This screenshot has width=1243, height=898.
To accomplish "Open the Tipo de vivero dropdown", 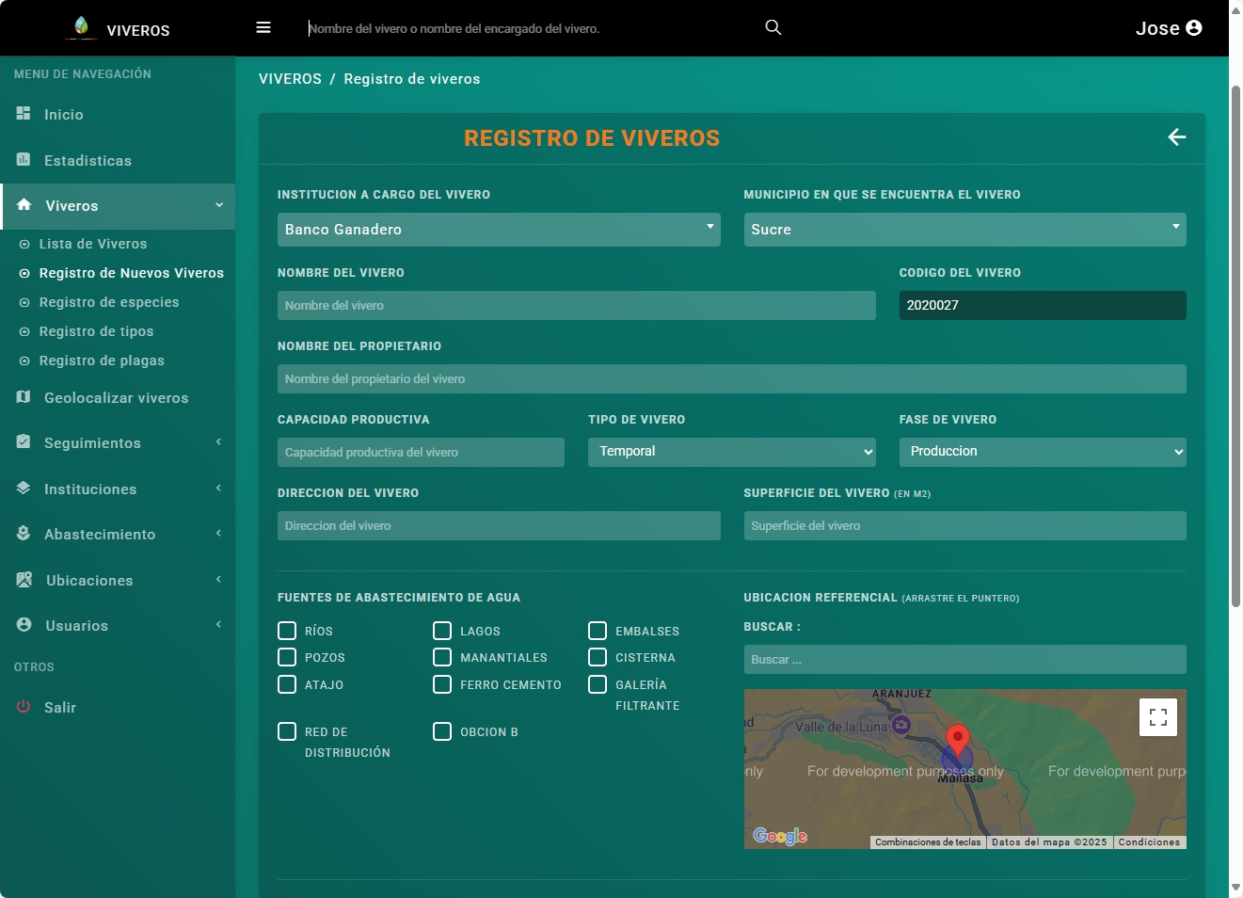I will pos(731,452).
